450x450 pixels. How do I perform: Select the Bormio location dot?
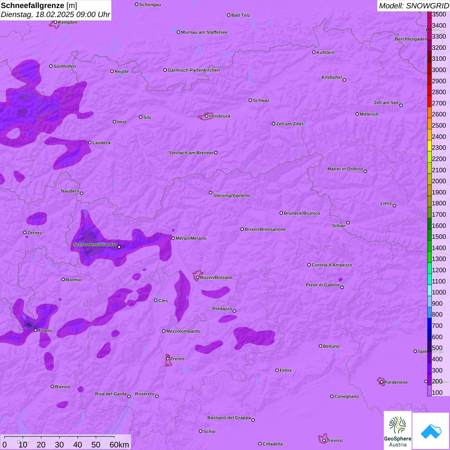(x=63, y=279)
